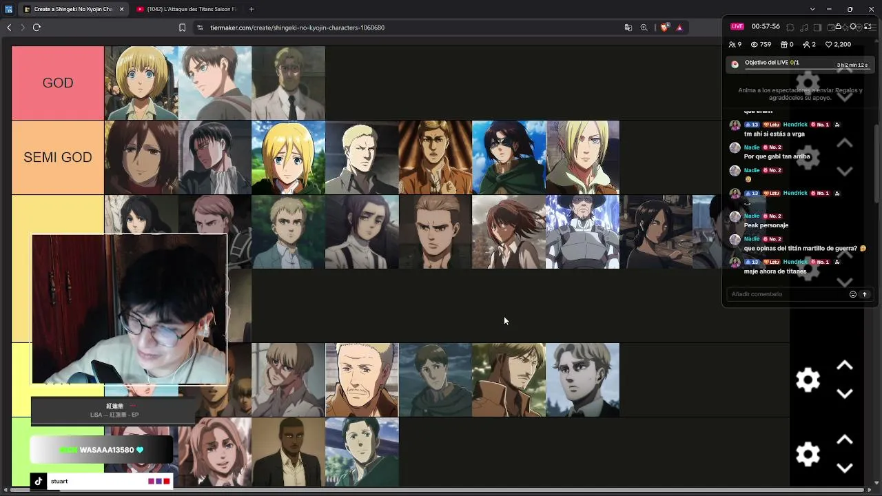882x496 pixels.
Task: Click the zoom magnifier icon in address bar
Action: (x=644, y=28)
